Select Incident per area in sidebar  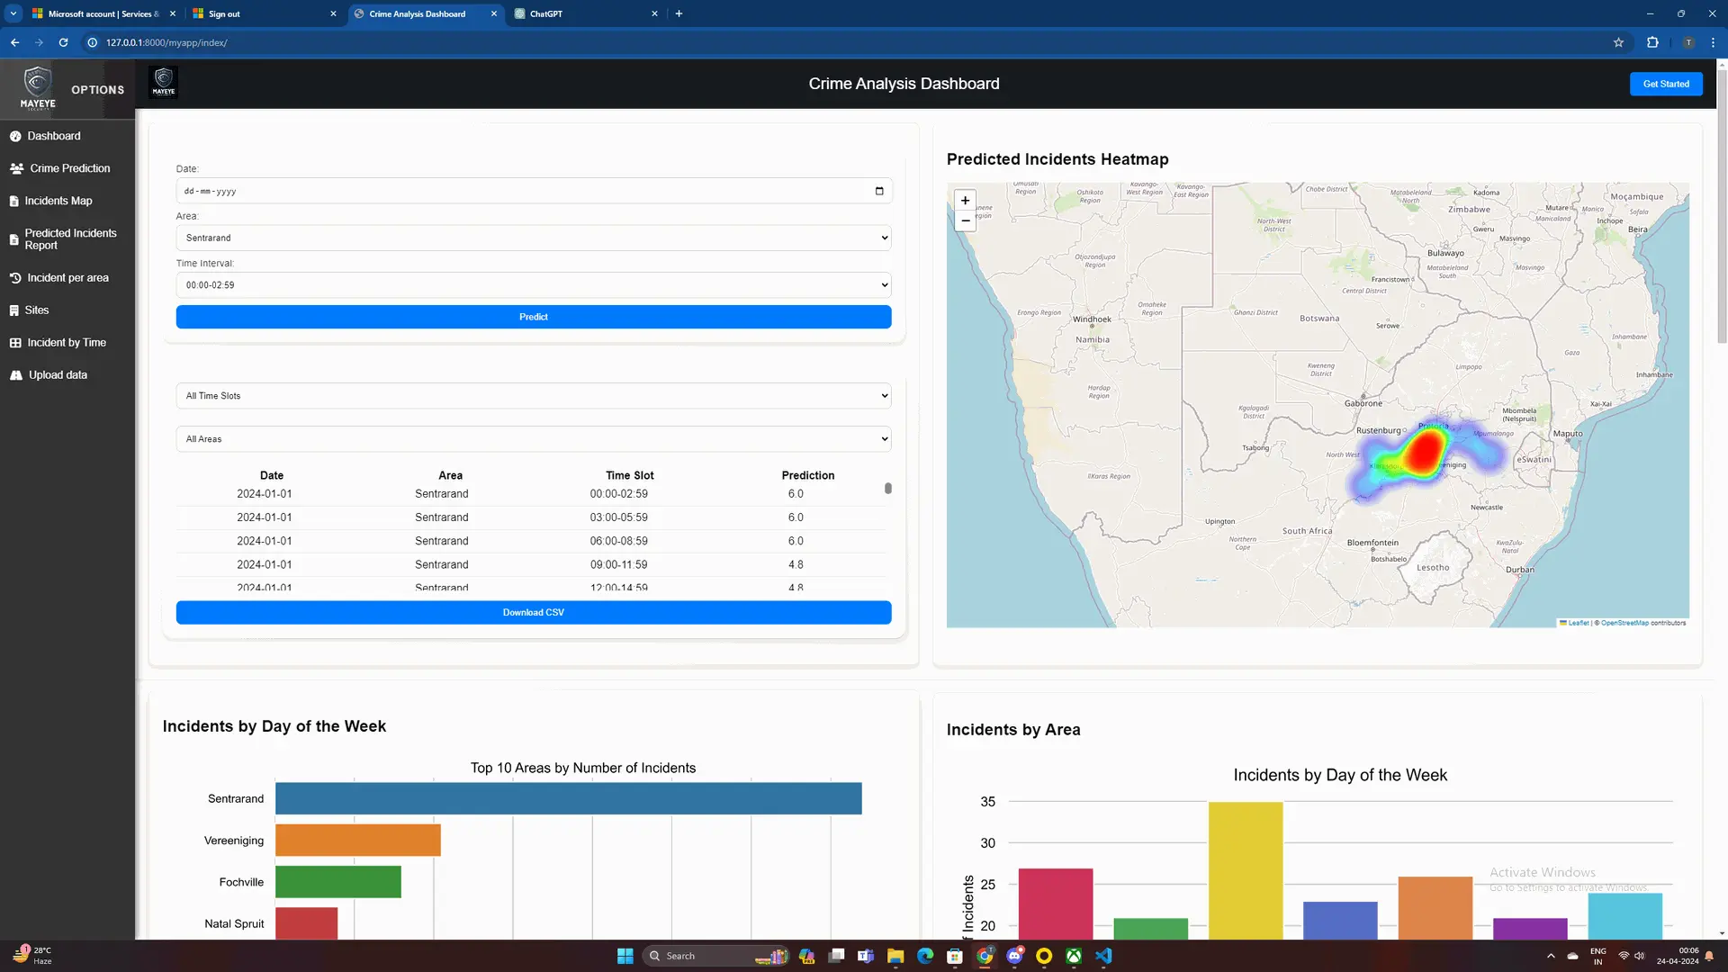pos(67,277)
